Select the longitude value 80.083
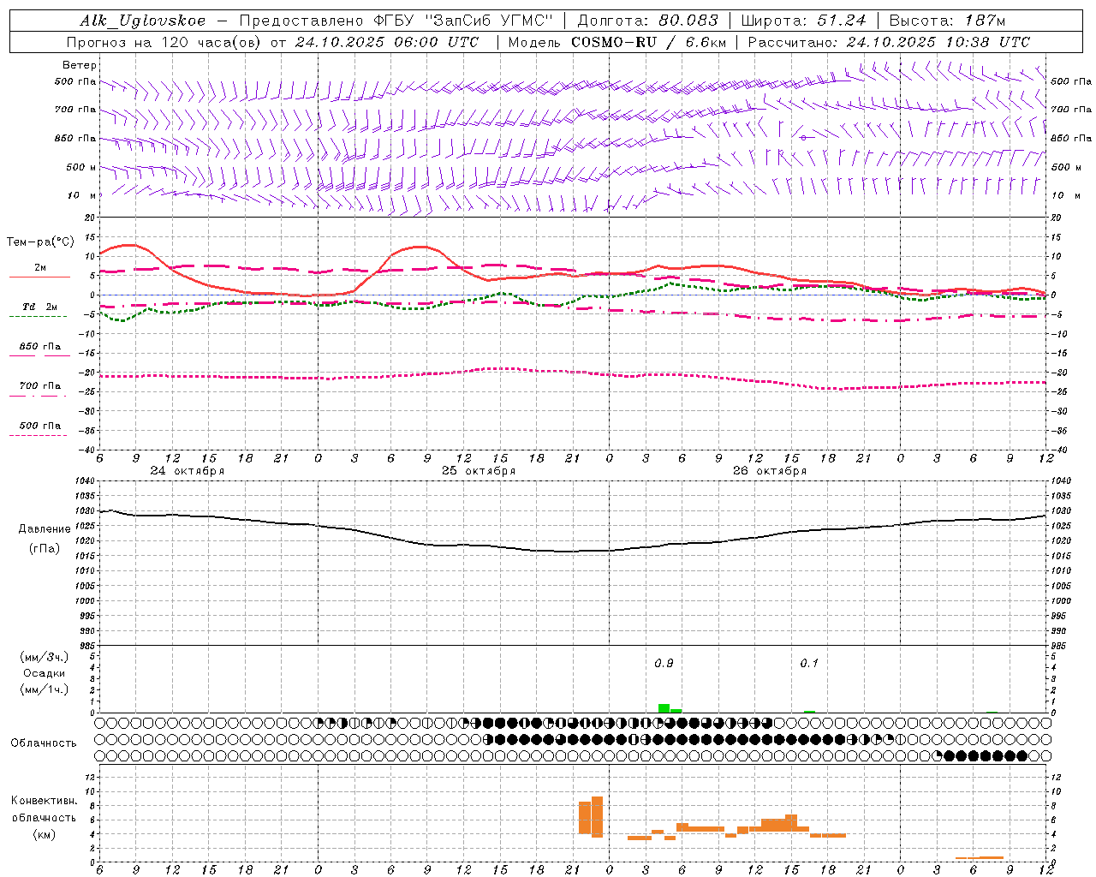 pos(689,21)
